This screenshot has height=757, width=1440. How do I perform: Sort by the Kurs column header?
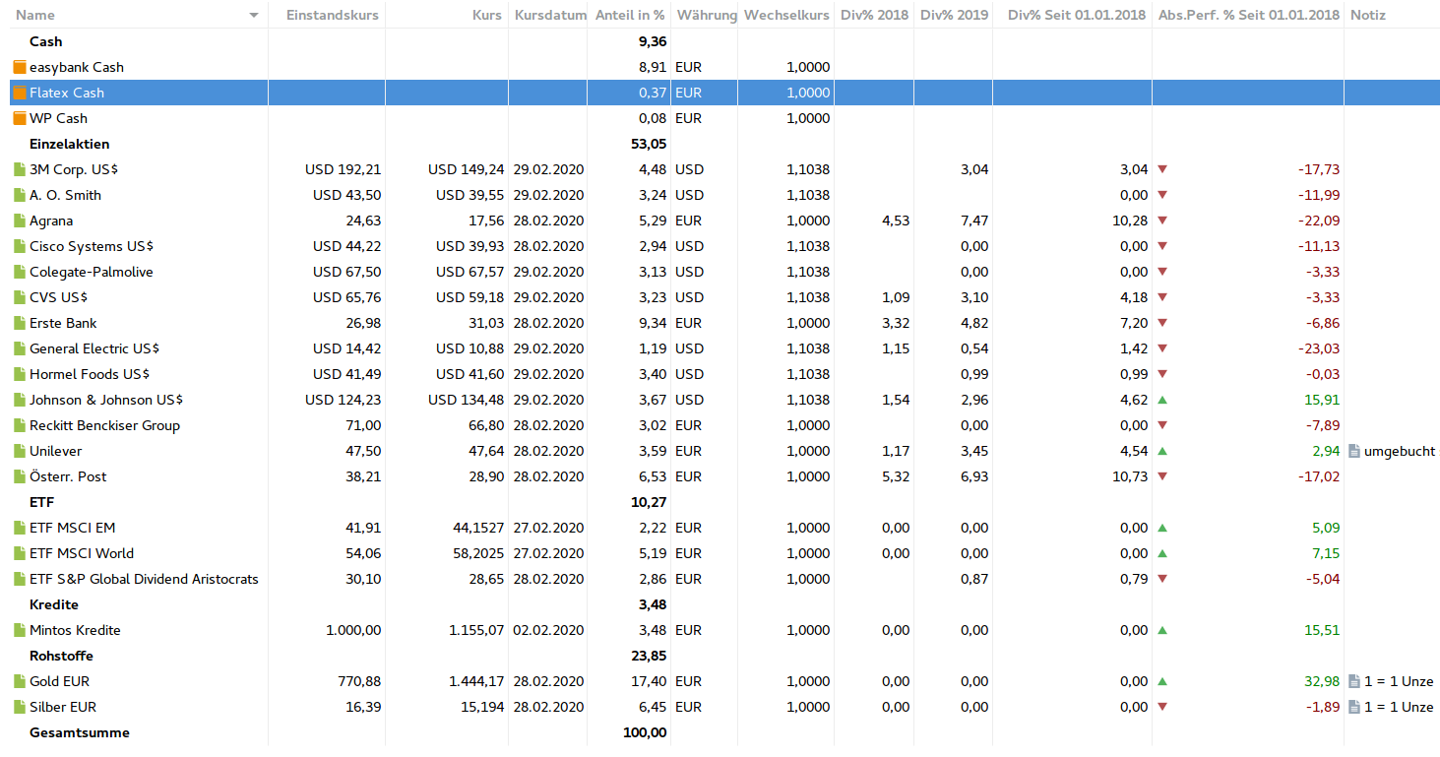point(486,15)
